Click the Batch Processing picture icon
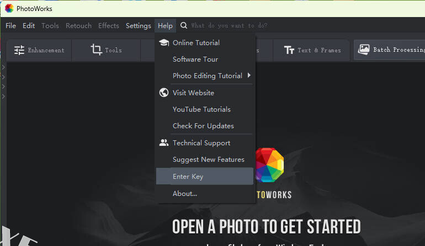 click(x=364, y=50)
